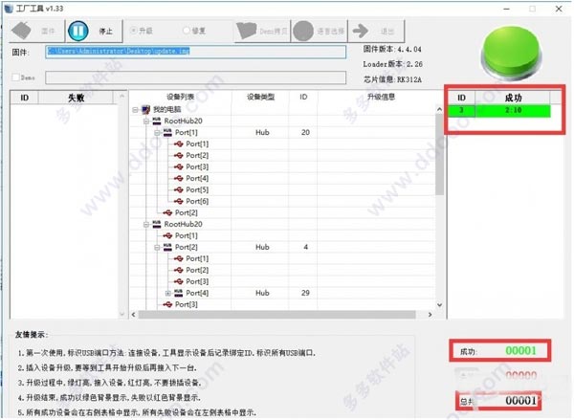Click the big green status button

pyautogui.click(x=512, y=53)
